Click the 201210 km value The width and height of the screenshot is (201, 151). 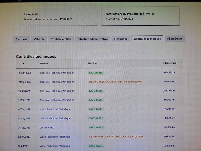[169, 91]
